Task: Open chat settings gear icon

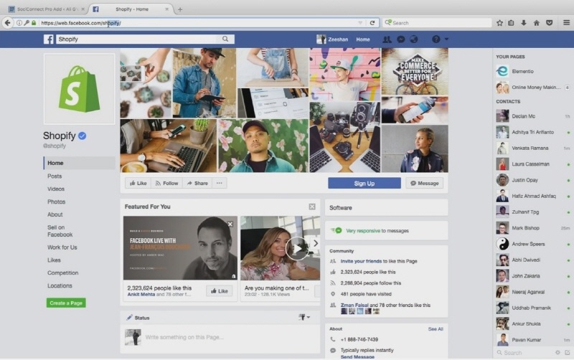Action: pyautogui.click(x=557, y=353)
